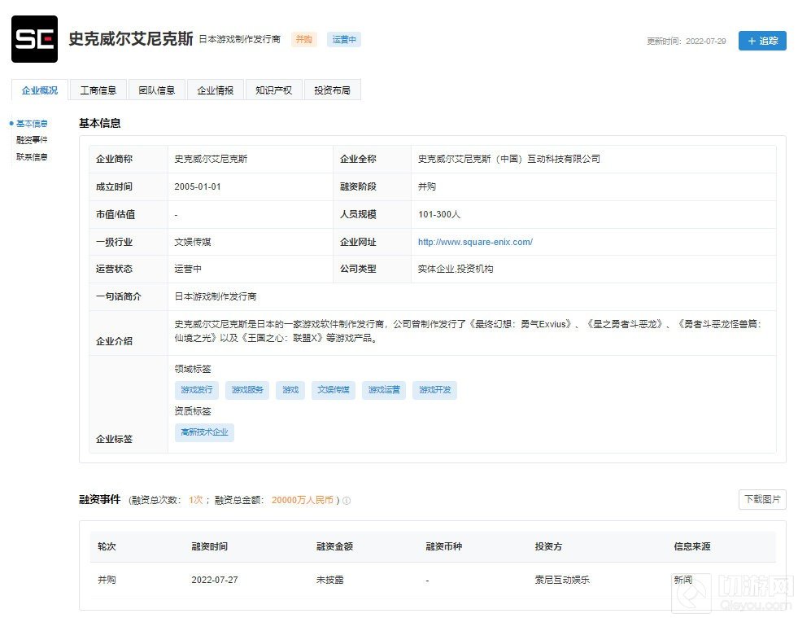Switch to the 工商信息 tab
Screen dimensions: 798x618
[x=98, y=90]
